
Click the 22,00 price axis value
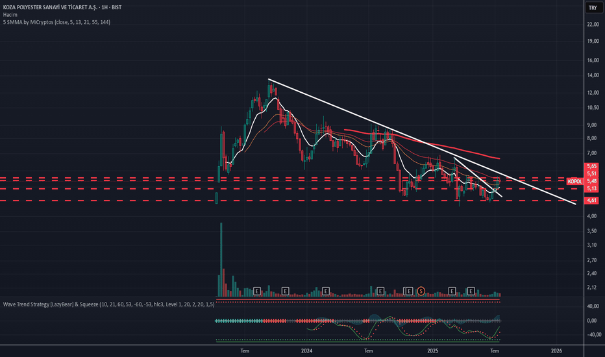[x=593, y=24]
